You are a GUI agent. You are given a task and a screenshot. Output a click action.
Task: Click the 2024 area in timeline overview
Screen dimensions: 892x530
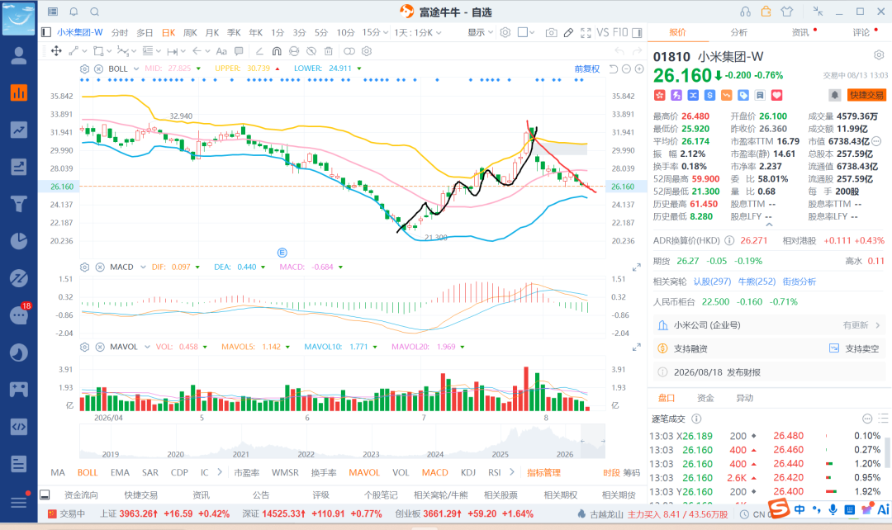[x=435, y=454]
